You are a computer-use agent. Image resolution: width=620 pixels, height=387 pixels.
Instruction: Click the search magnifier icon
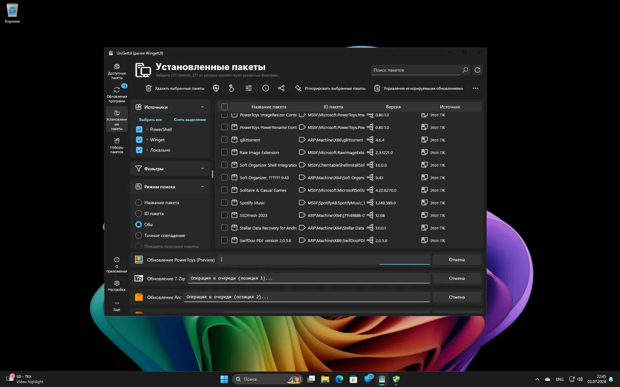tap(465, 70)
